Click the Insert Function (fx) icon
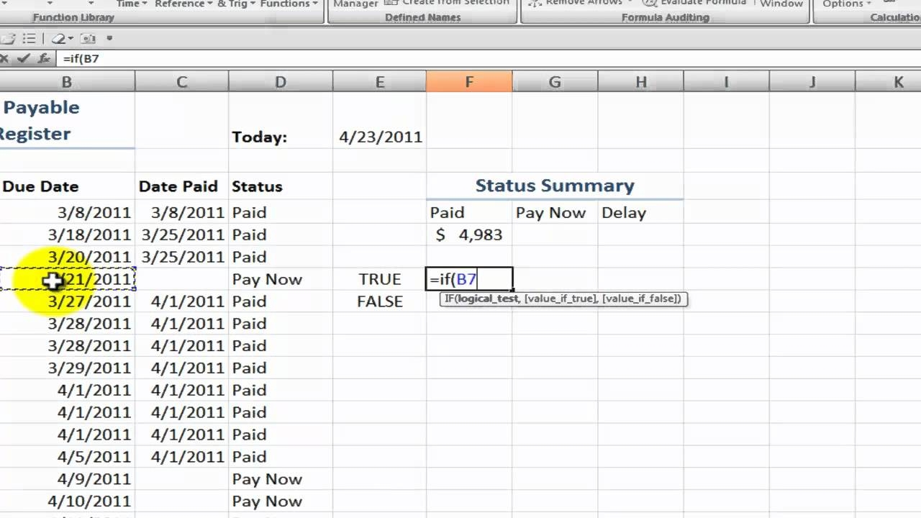The height and width of the screenshot is (518, 921). pos(44,58)
